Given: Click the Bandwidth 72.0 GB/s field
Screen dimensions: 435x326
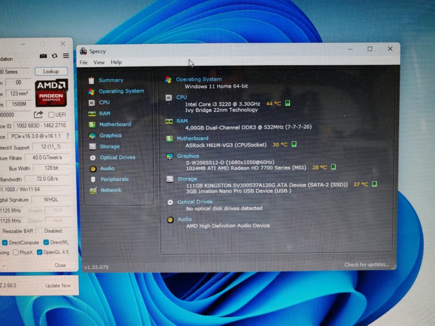Looking at the screenshot, I should point(47,179).
